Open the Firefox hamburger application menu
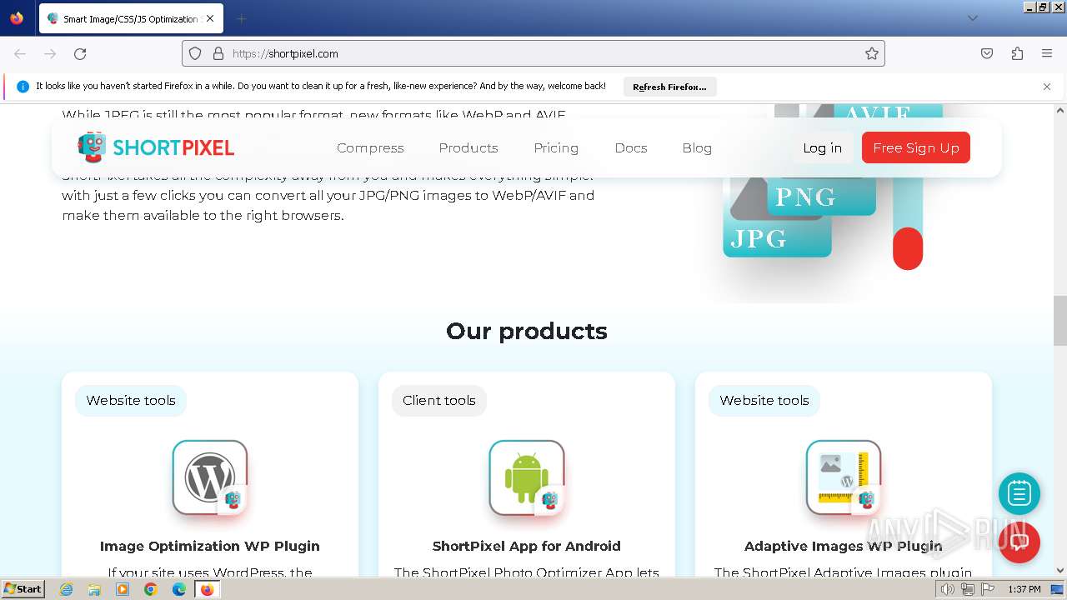The width and height of the screenshot is (1067, 600). pos(1047,53)
